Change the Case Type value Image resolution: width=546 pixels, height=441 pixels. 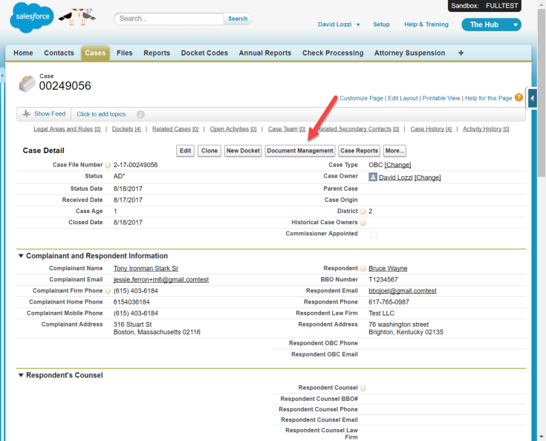point(397,165)
